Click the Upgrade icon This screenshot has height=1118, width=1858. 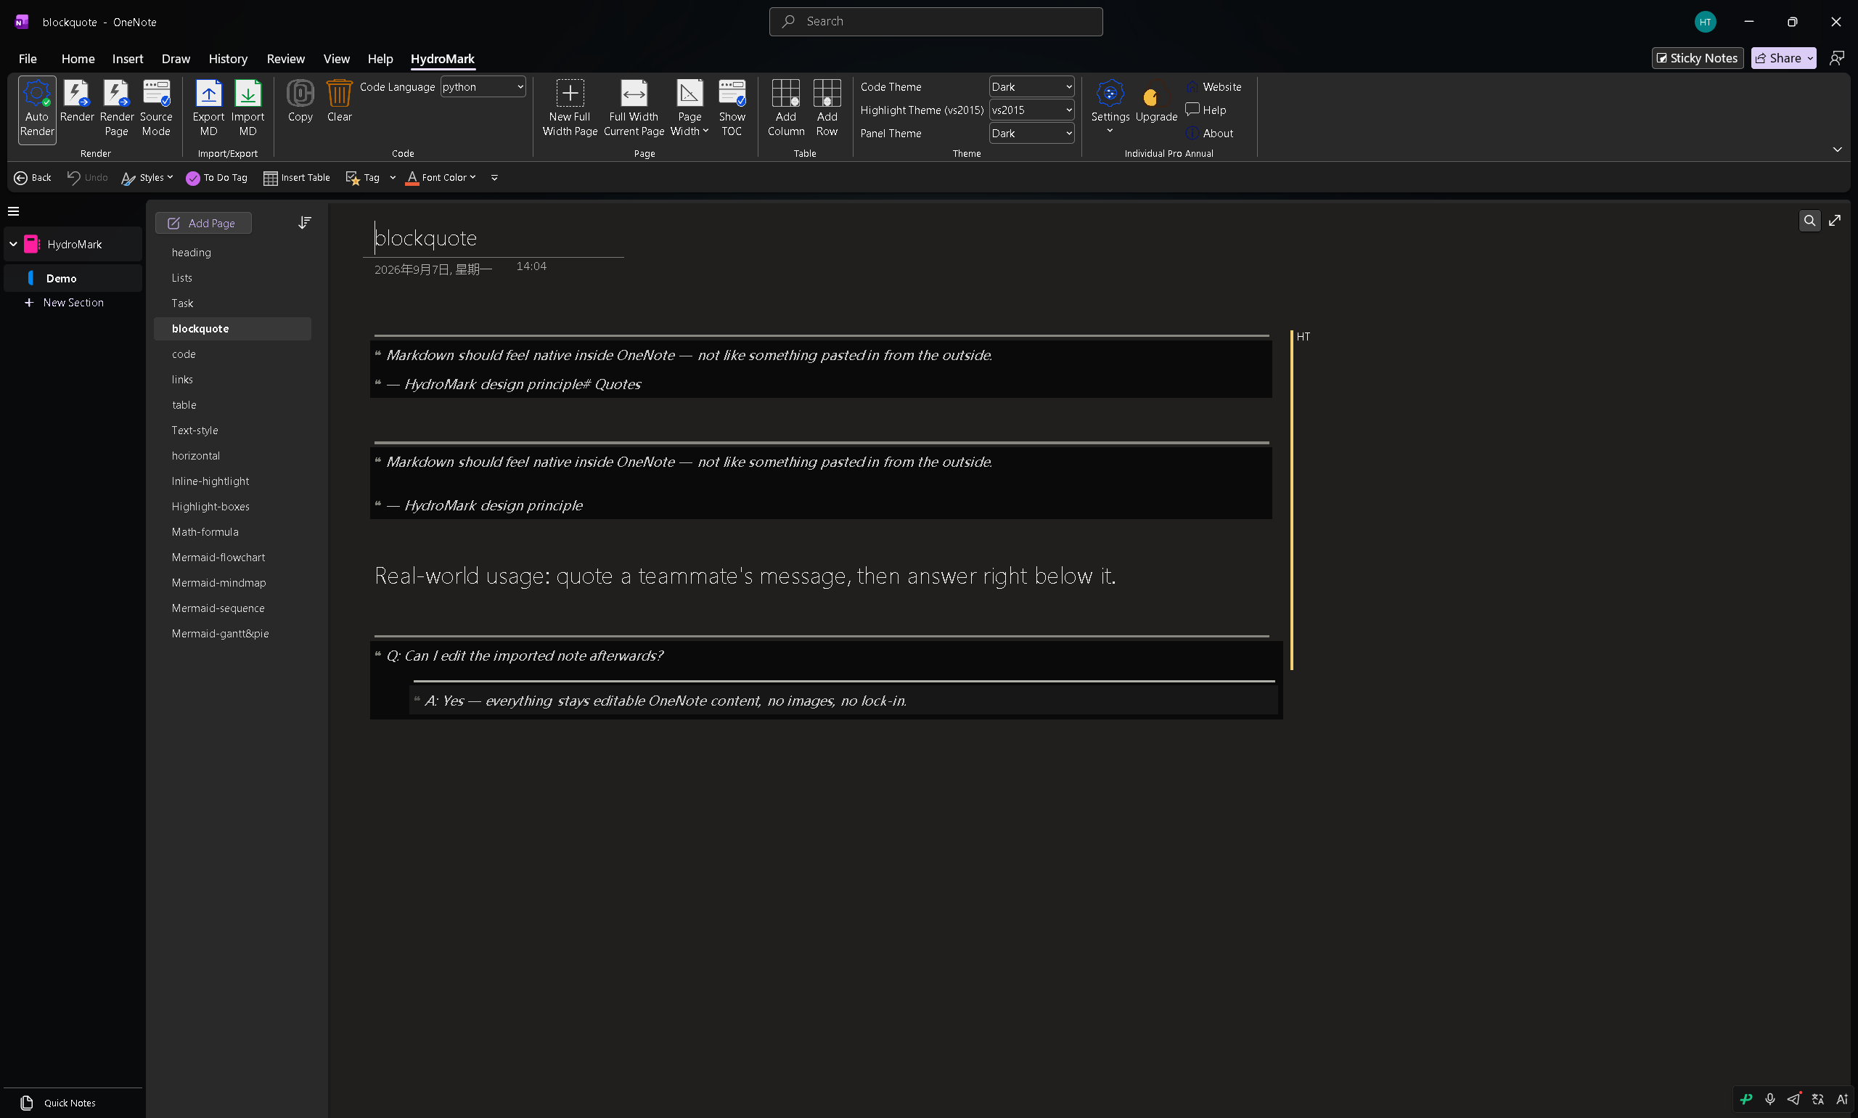1156,102
